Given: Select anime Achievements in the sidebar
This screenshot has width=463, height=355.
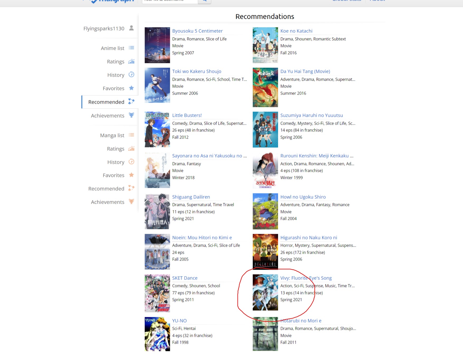Looking at the screenshot, I should click(108, 116).
